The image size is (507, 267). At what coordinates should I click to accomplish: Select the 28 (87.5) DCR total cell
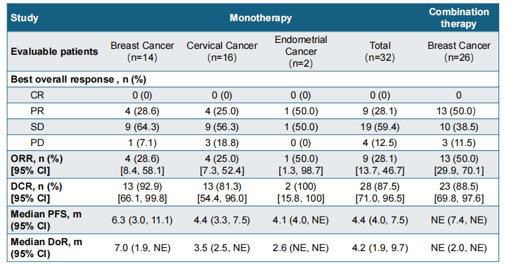pos(380,186)
